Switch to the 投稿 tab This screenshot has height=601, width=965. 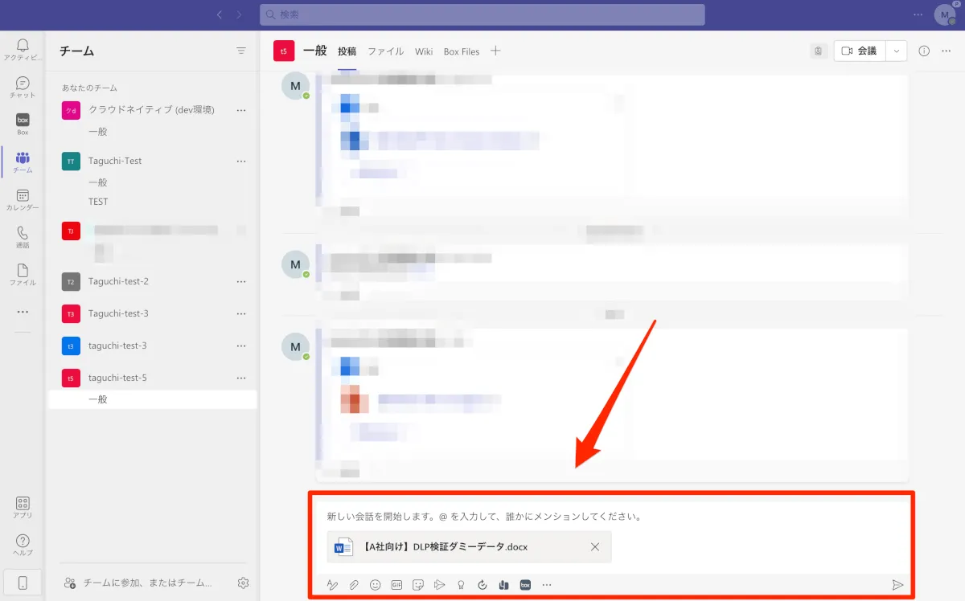click(x=347, y=51)
